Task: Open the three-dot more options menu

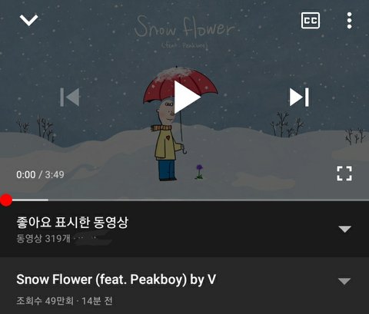Action: click(349, 20)
